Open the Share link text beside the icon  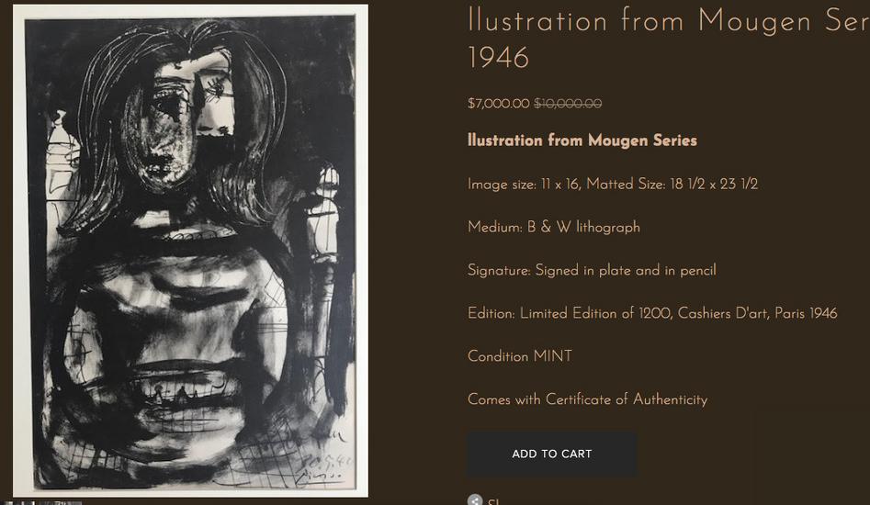[493, 501]
